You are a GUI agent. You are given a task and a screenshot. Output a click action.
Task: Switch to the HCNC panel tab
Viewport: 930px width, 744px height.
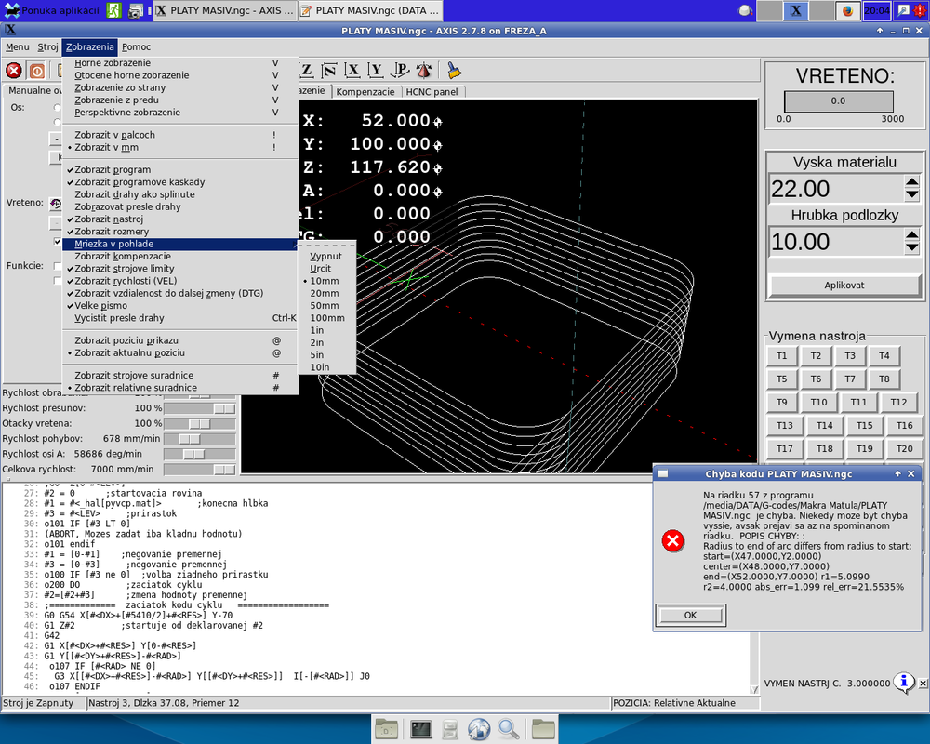(431, 92)
